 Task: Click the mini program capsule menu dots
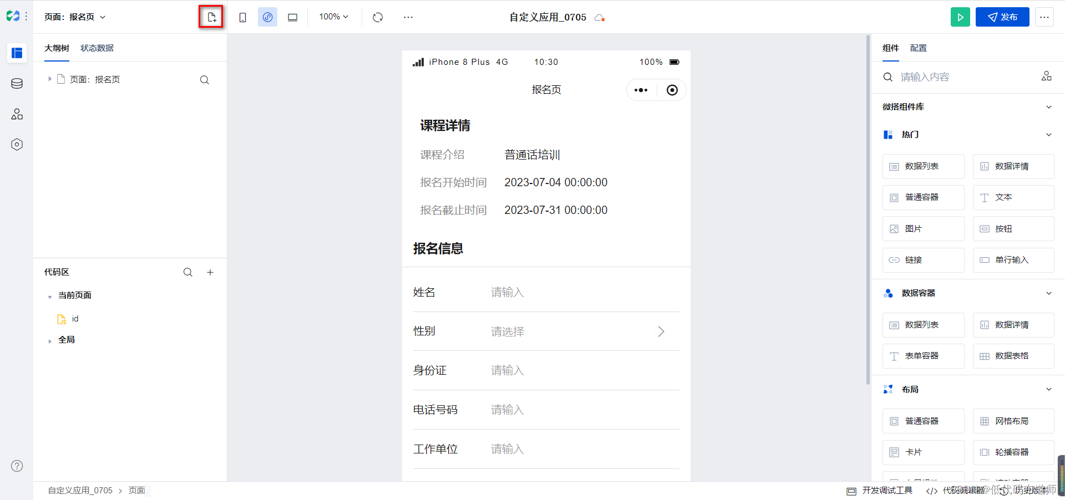click(641, 90)
